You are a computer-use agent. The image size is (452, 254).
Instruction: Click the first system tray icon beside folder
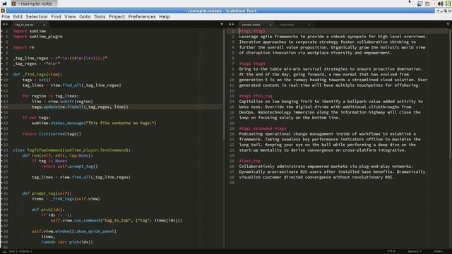point(420,4)
